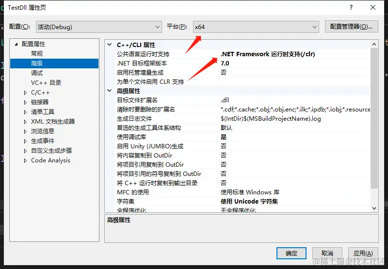Expand the 生成事件 tree node arrow
The width and height of the screenshot is (388, 269).
coord(25,141)
